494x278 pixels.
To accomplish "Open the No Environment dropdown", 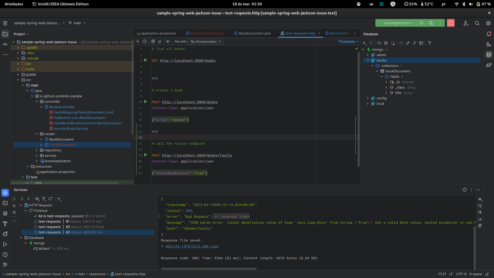I will pyautogui.click(x=206, y=41).
